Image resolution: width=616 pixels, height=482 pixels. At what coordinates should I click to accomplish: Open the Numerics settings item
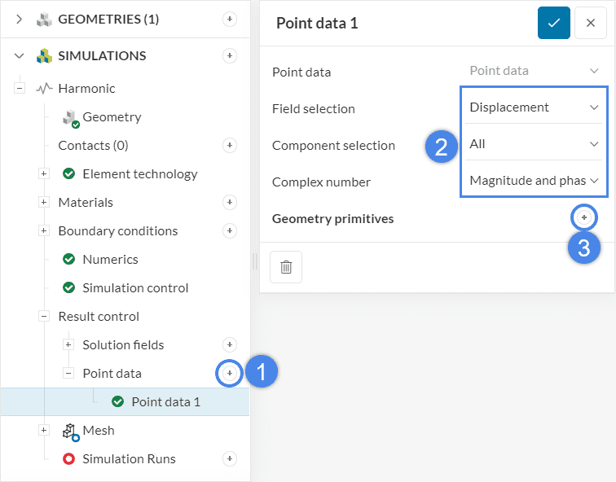(110, 259)
